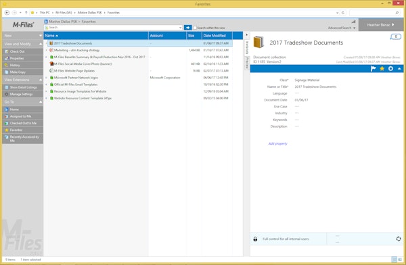
Task: Expand the 2017 Tradeshow Documents row
Action: [46, 43]
